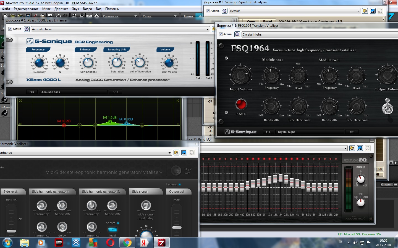This screenshot has height=248, width=398.
Task: Open preset settings gear in XBass 4000L window
Action: [27, 29]
